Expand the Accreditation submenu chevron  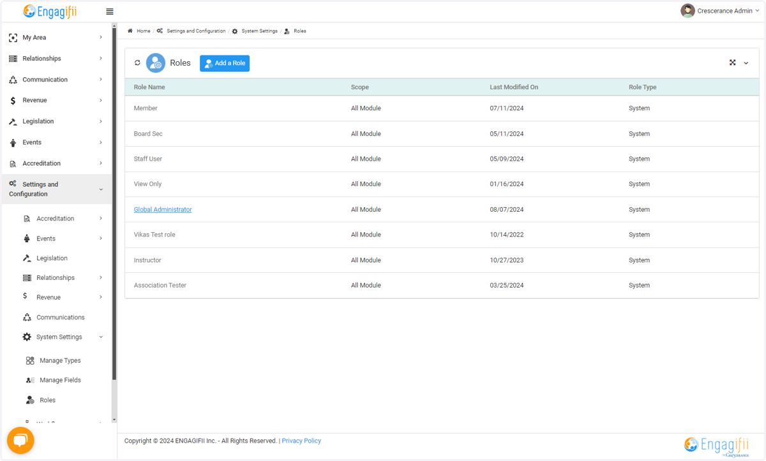[101, 219]
